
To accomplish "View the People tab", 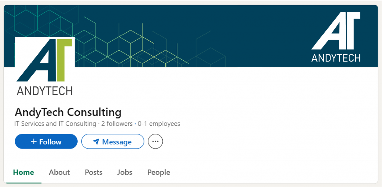I will point(159,172).
